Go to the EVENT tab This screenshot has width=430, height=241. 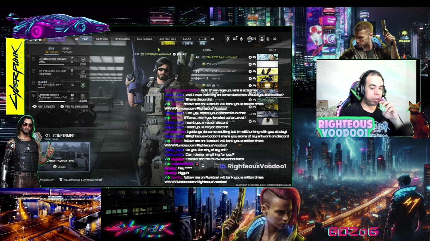pyautogui.click(x=187, y=39)
